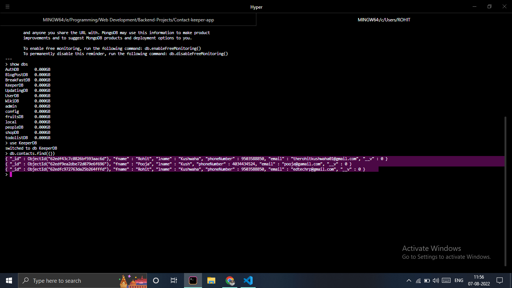The image size is (512, 288).
Task: Click ObjectId '62edfc972763da25b264fffd'
Action: [77, 169]
